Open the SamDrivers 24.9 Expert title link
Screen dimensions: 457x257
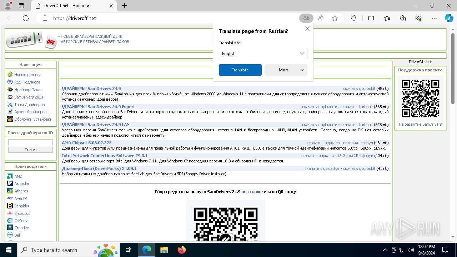click(98, 107)
